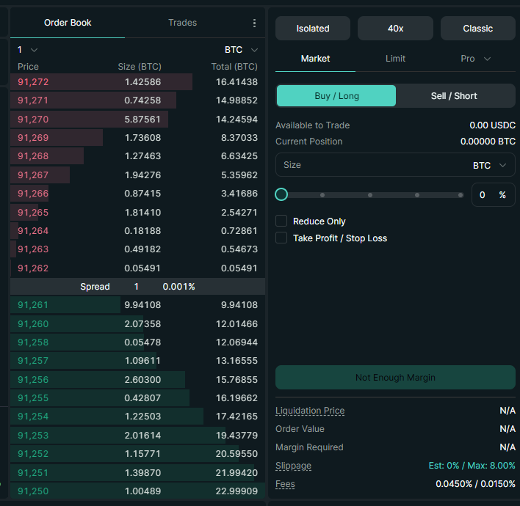Expand the price grouping dropdown showing 1
Viewport: 520px width, 506px height.
[27, 50]
